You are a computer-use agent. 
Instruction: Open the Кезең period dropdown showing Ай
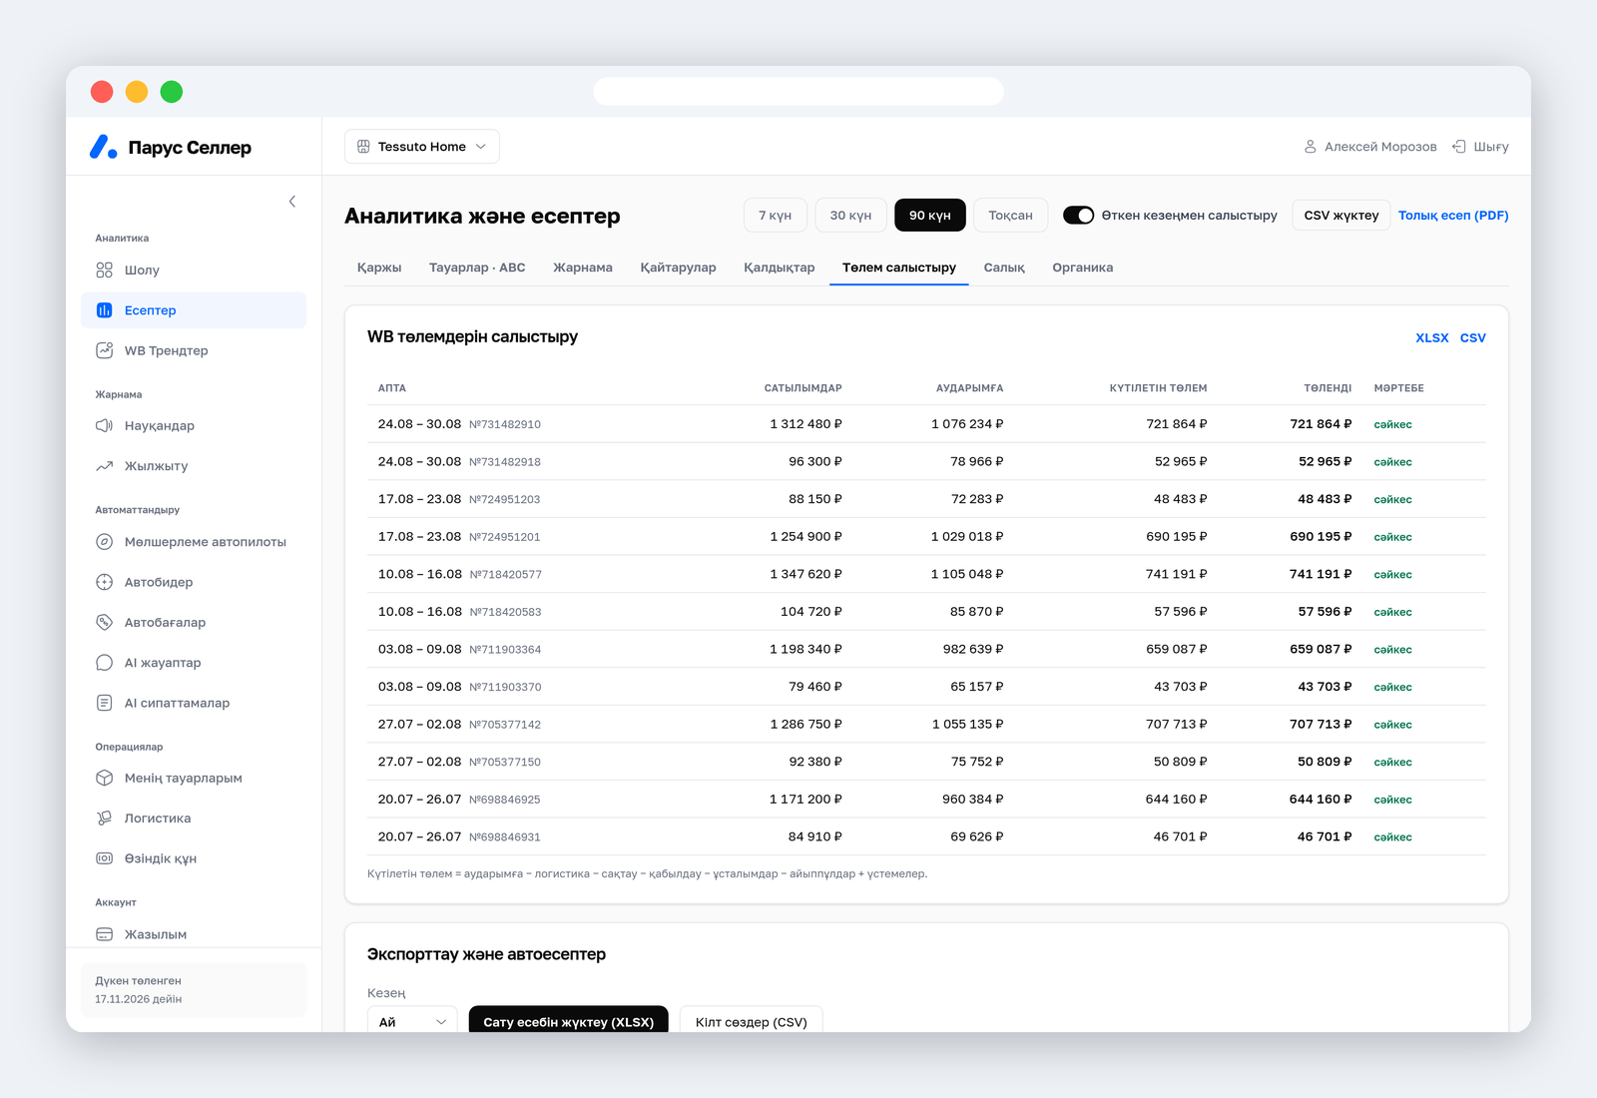(412, 1020)
